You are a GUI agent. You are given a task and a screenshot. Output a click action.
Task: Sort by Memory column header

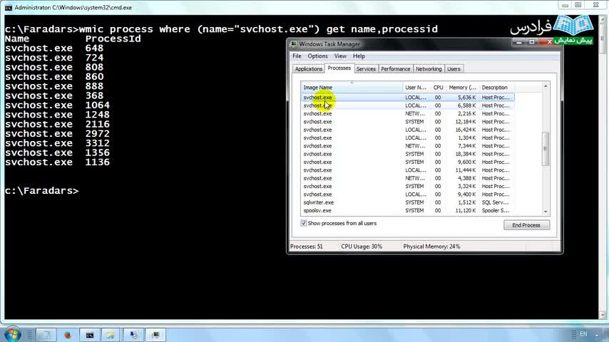tap(462, 88)
